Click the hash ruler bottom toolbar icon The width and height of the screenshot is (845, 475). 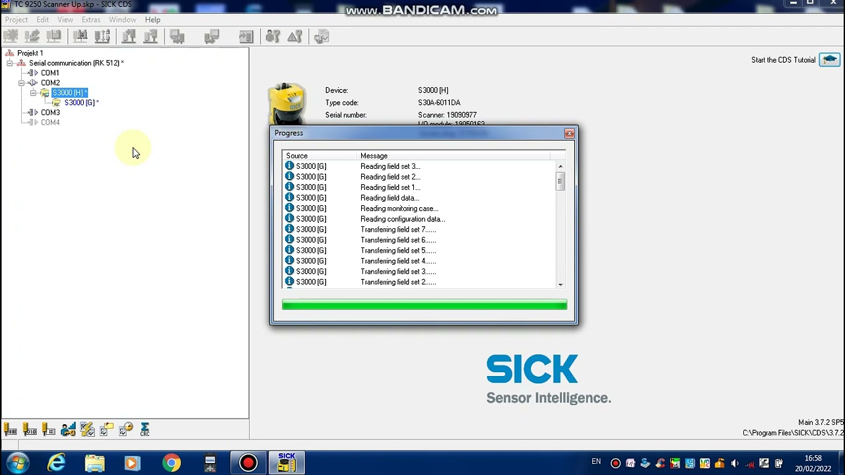pos(49,429)
